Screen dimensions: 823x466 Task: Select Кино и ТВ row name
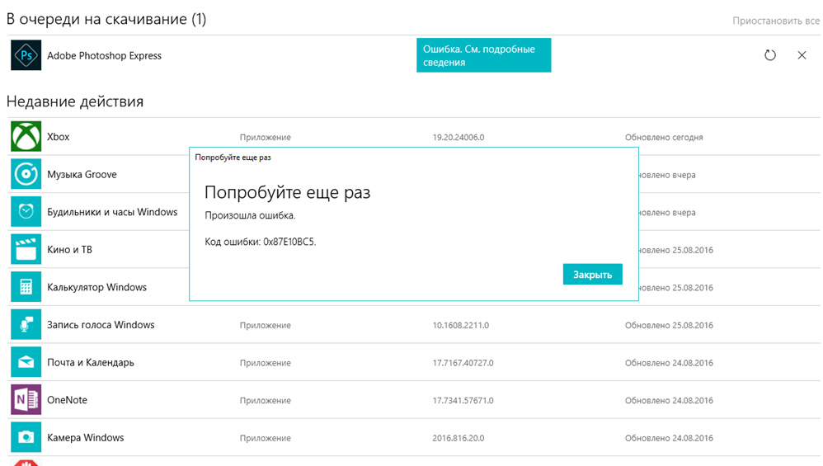coord(69,250)
